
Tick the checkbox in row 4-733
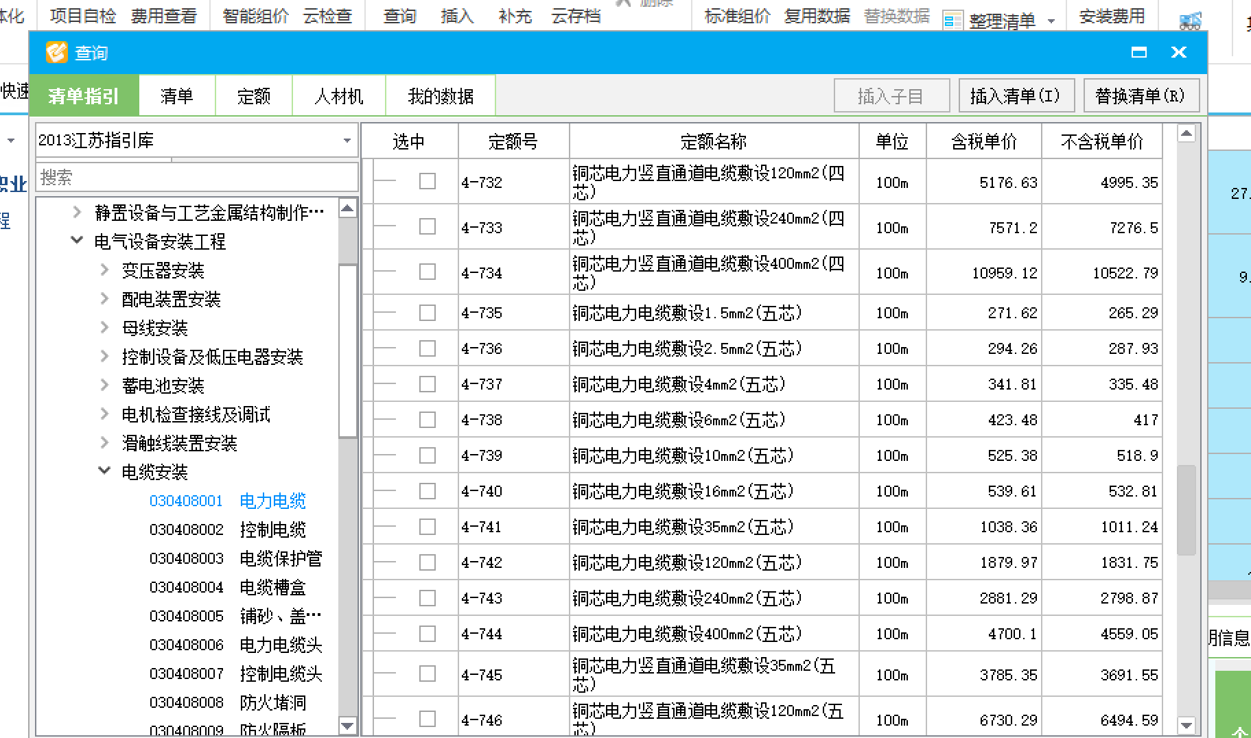(428, 226)
